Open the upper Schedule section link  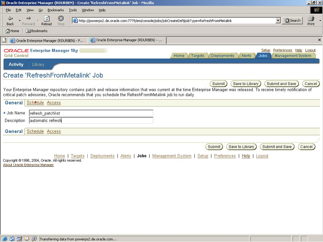tap(35, 102)
